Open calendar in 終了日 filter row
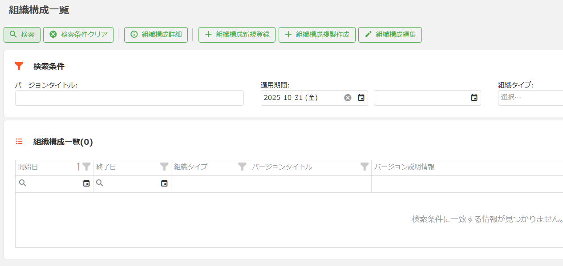 [164, 183]
